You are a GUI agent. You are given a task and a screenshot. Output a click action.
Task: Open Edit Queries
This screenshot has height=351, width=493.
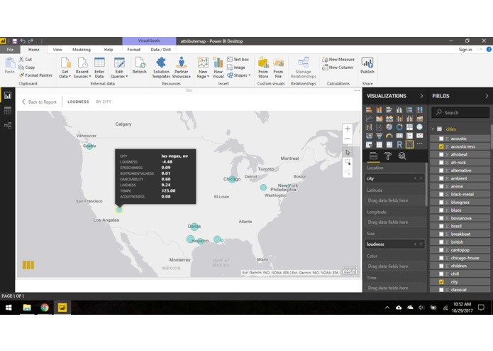tap(119, 67)
